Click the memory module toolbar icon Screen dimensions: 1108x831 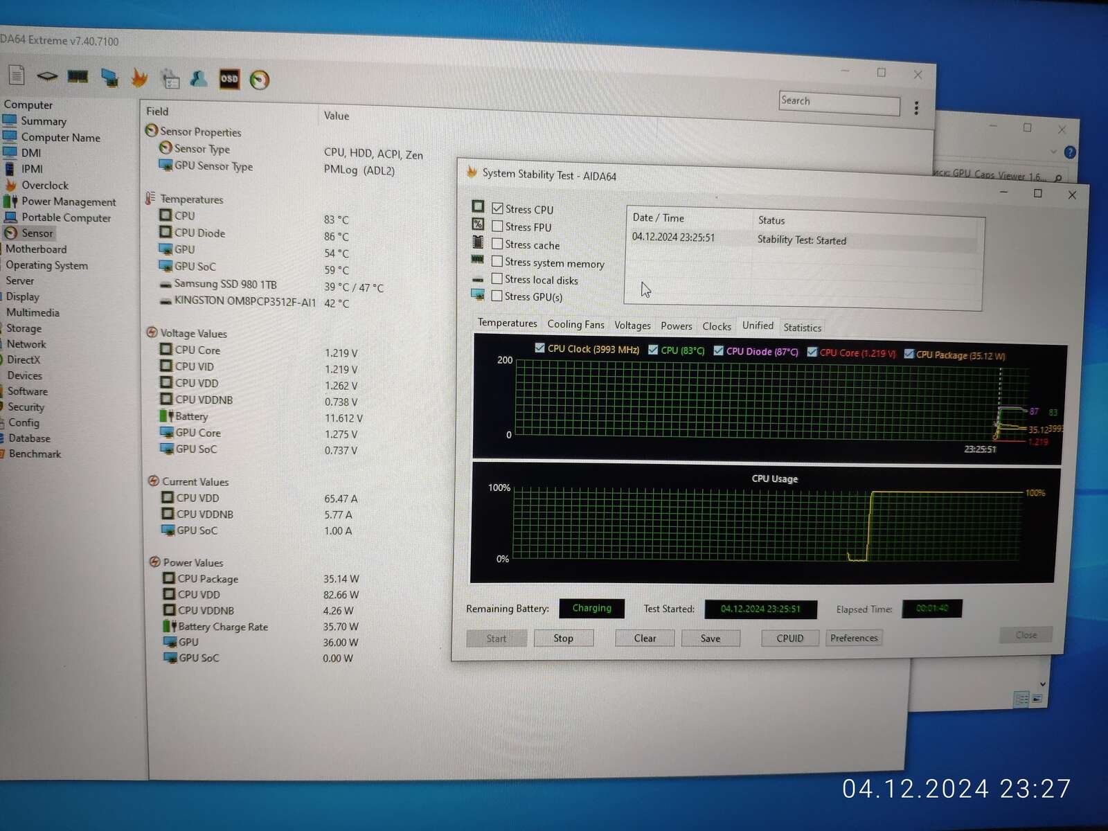(x=78, y=76)
